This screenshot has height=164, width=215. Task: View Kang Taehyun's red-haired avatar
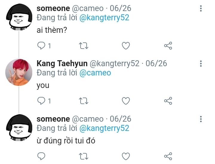click(x=19, y=72)
